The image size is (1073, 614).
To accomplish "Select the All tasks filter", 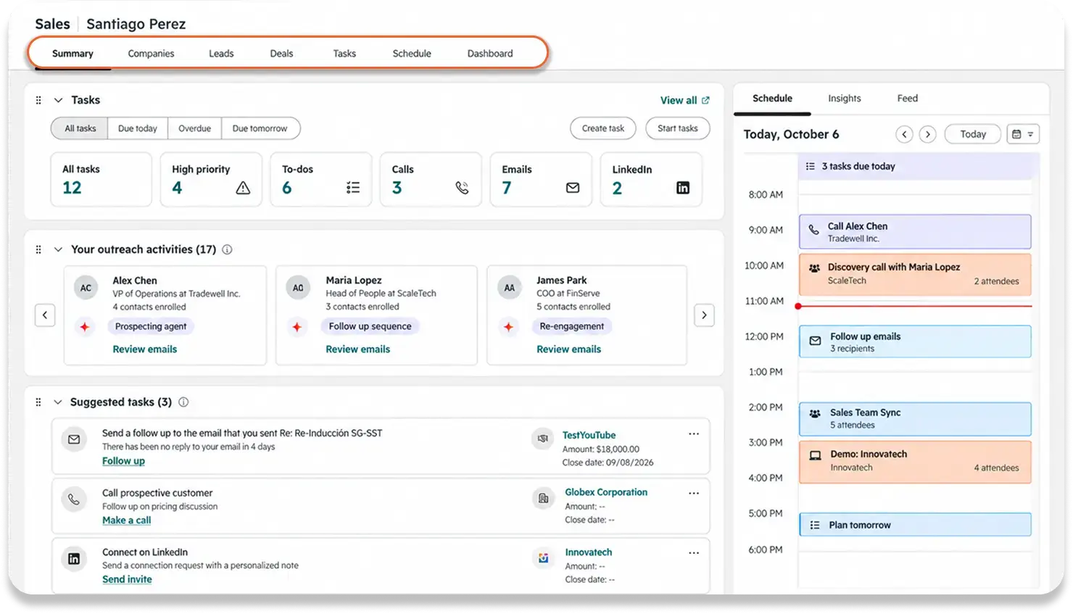I will coord(80,128).
